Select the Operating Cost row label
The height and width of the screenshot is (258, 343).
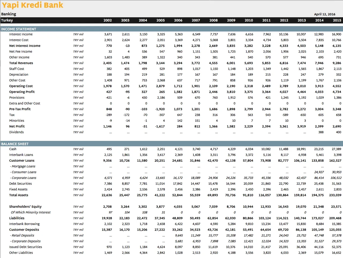point(21,86)
